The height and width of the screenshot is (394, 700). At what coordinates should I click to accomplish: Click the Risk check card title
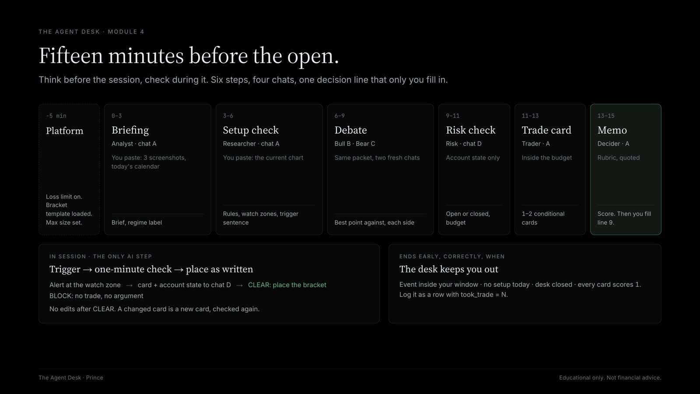(471, 130)
